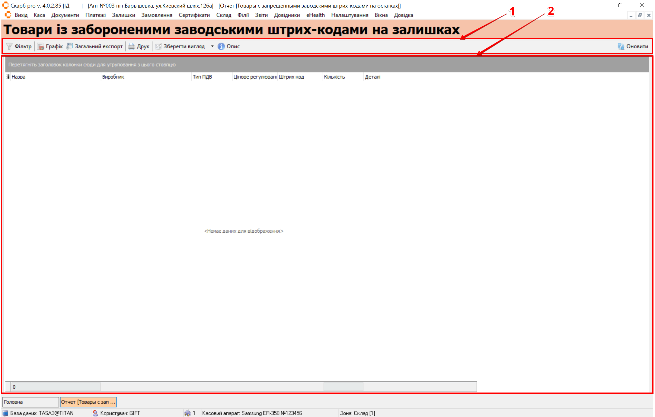This screenshot has height=417, width=655.
Task: Click the Друк printer icon
Action: click(132, 46)
